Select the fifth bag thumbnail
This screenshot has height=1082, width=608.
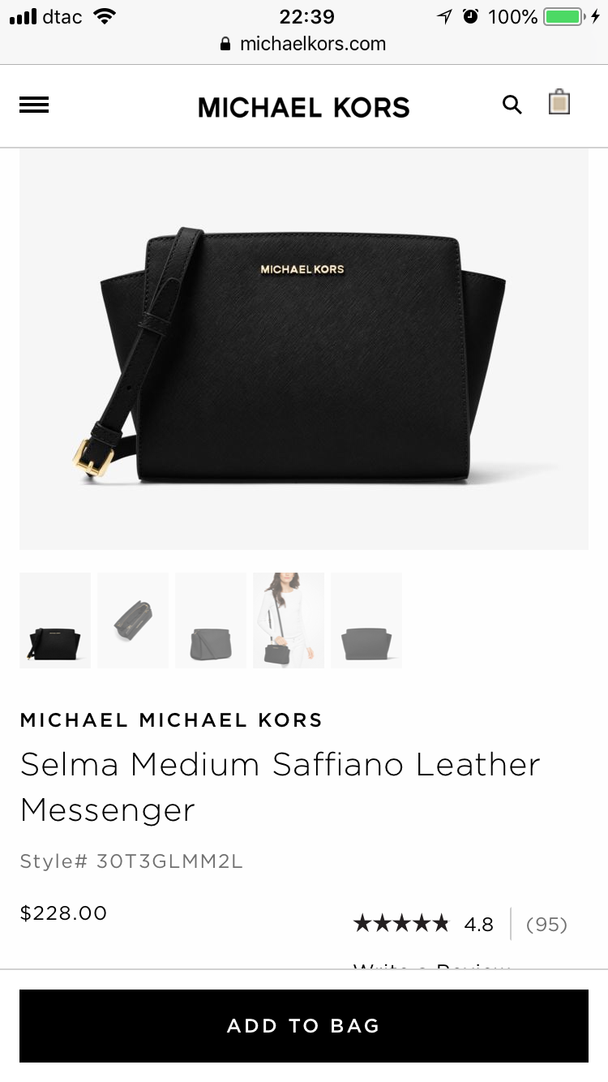(366, 620)
